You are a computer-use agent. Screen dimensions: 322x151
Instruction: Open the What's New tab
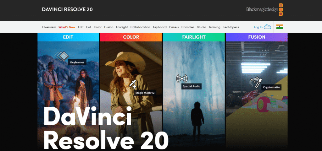[x=67, y=27]
